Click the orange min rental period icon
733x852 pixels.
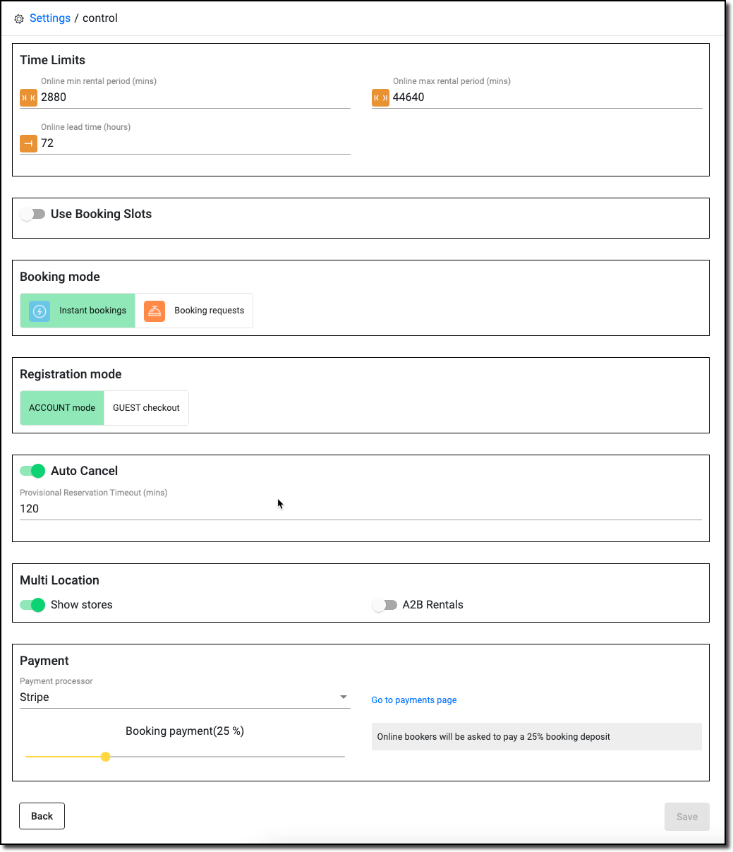point(28,97)
